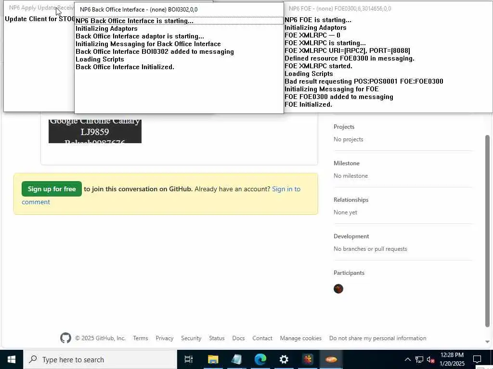493x369 pixels.
Task: Open the red bug-icon app in the taskbar
Action: point(308,359)
